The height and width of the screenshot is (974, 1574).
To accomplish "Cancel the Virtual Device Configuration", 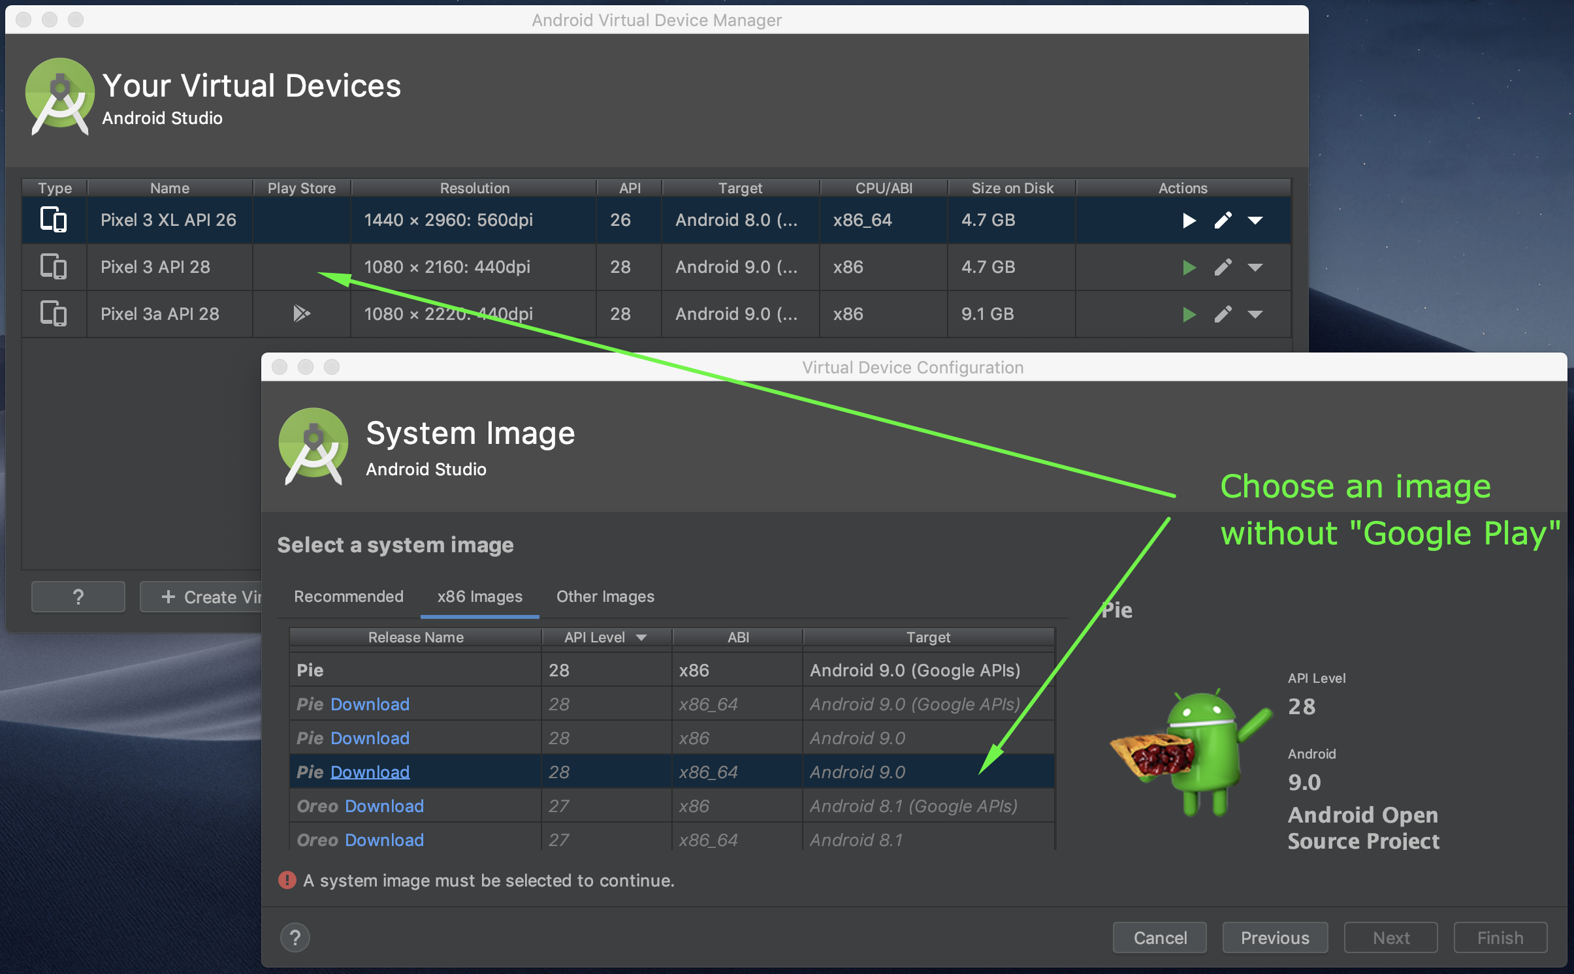I will coord(1159,938).
